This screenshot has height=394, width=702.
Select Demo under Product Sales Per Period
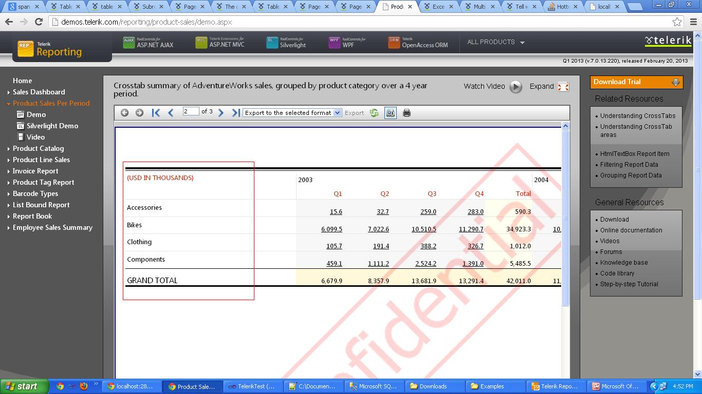tap(36, 114)
